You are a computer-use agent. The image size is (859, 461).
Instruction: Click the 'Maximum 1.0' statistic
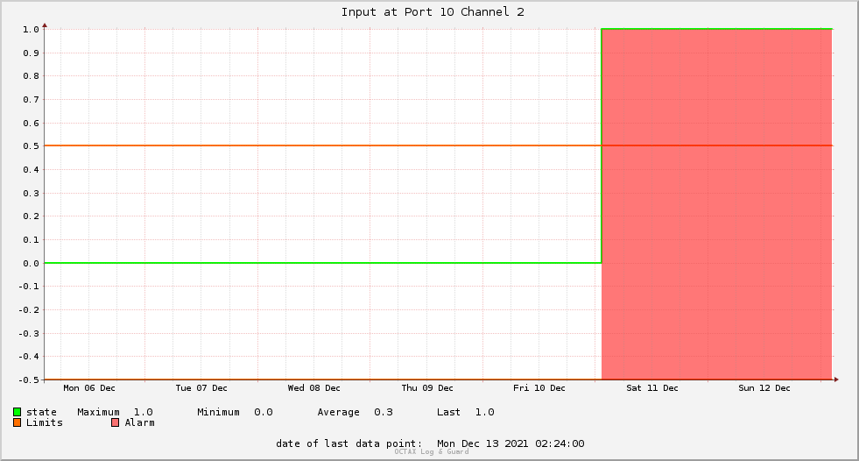tap(115, 412)
